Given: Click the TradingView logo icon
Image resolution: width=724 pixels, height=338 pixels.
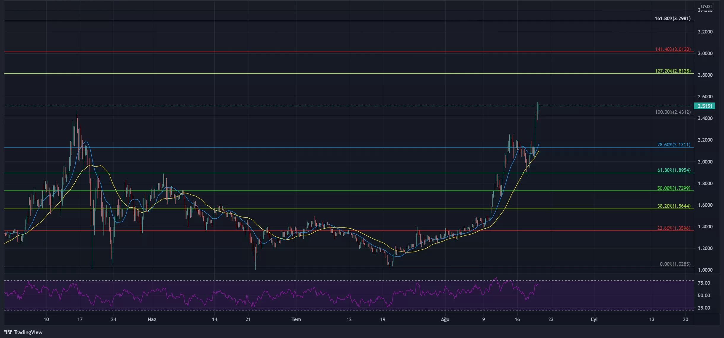Looking at the screenshot, I should click(8, 332).
